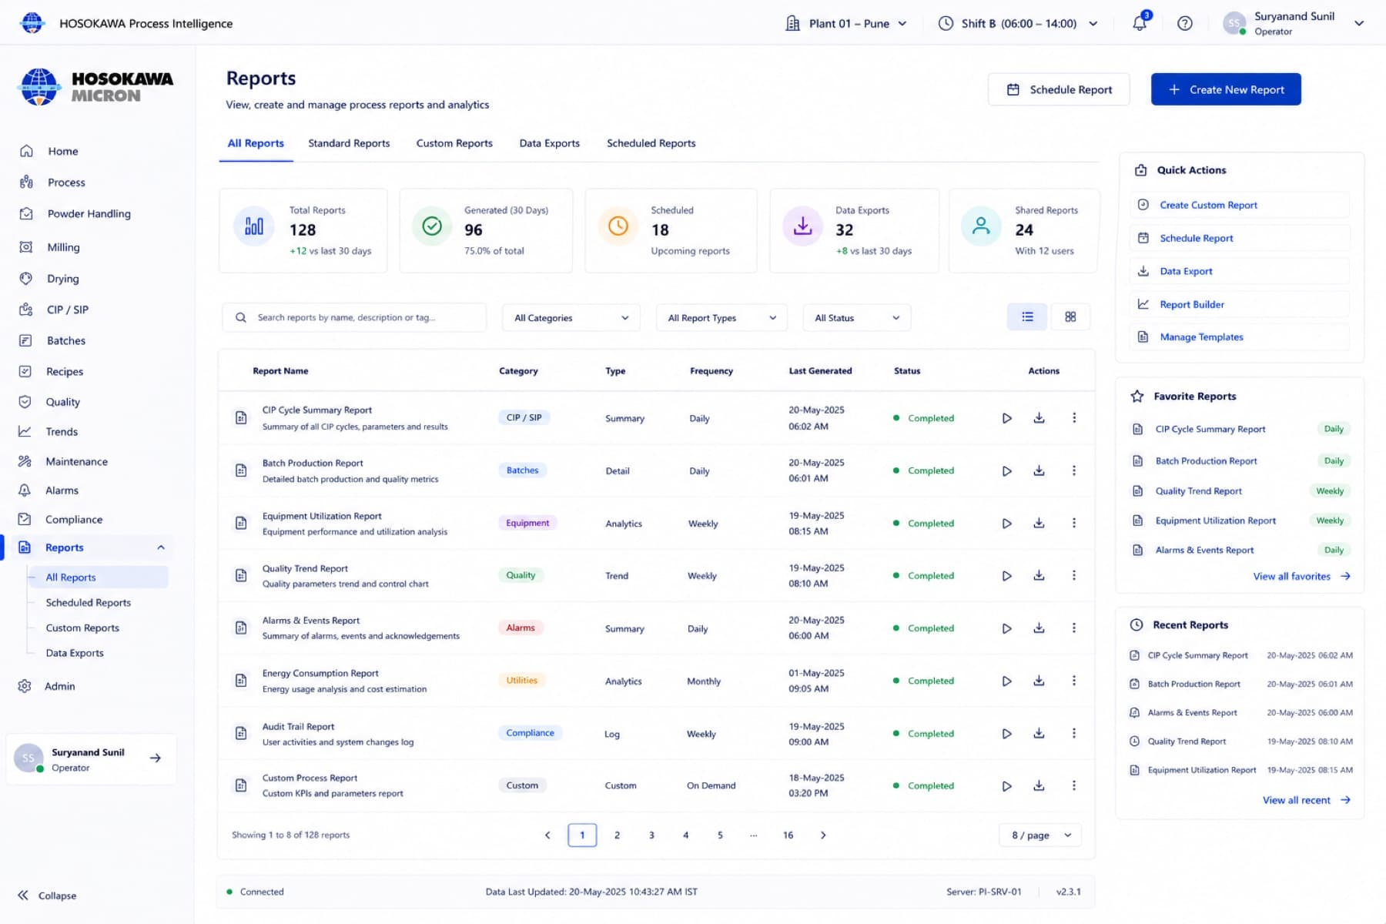Go to previous page of reports
Image resolution: width=1386 pixels, height=924 pixels.
click(547, 835)
